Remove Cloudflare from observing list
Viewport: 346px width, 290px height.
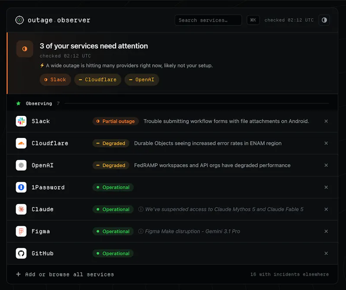point(326,143)
